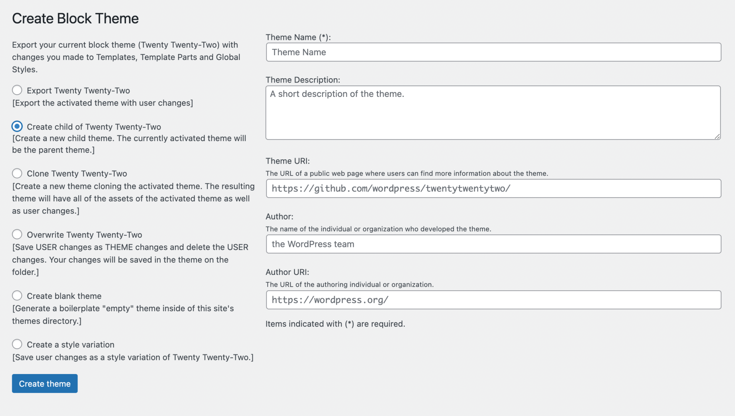Screen dimensions: 735x416
Task: Click the Author input field
Action: pos(493,244)
